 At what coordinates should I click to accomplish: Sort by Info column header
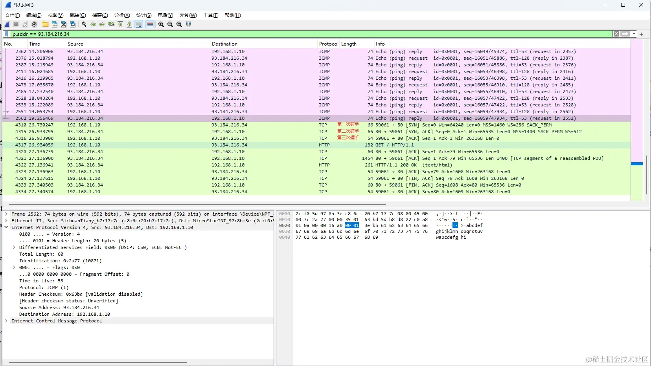(502, 44)
